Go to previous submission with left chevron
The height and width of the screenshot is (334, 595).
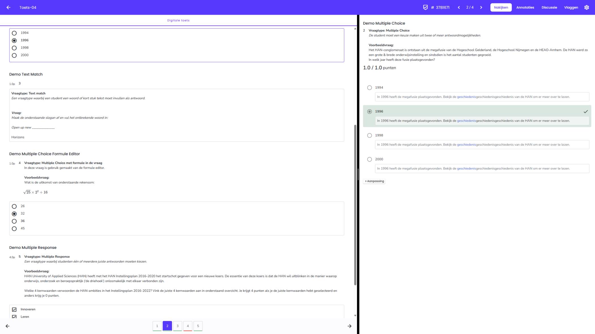coord(459,7)
